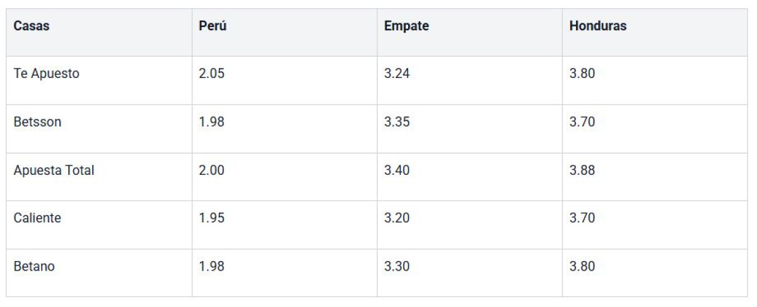The width and height of the screenshot is (757, 307).
Task: Click Te Apuesto's Empate odds 3.24
Action: pyautogui.click(x=397, y=74)
